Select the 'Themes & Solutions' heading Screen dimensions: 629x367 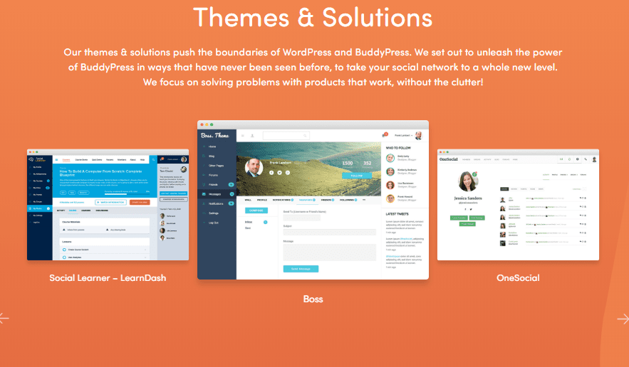313,18
